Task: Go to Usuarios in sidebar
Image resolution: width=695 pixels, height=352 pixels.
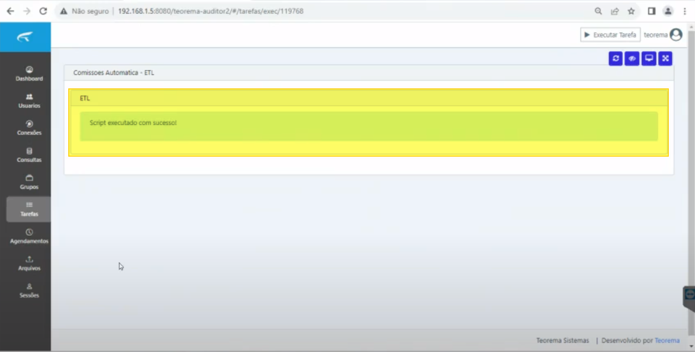Action: click(x=29, y=101)
